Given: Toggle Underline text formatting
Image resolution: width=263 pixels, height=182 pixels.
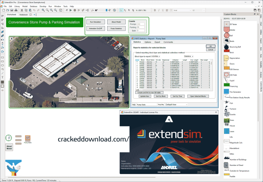Looking at the screenshot, I should pyautogui.click(x=163, y=10).
